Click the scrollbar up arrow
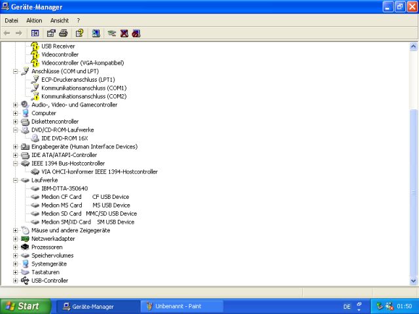Screen dimensions: 419x314 coord(413,46)
